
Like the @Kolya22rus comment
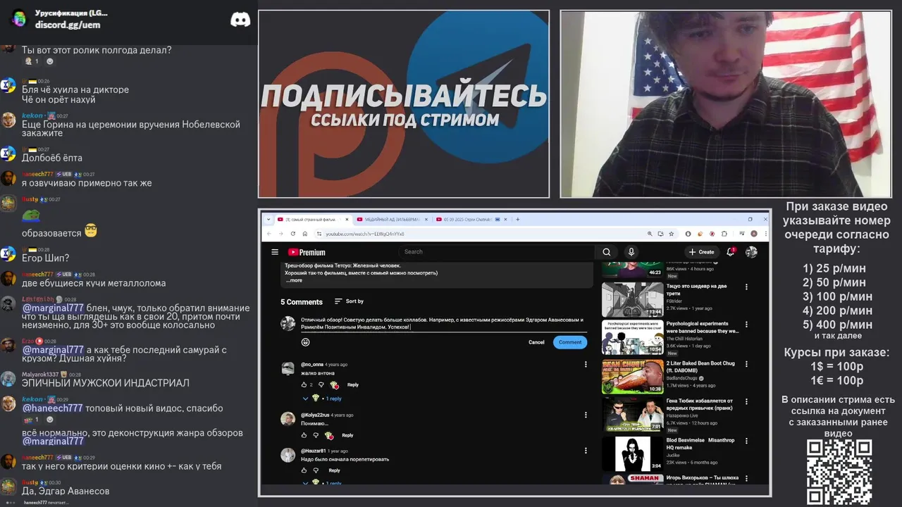pos(304,435)
